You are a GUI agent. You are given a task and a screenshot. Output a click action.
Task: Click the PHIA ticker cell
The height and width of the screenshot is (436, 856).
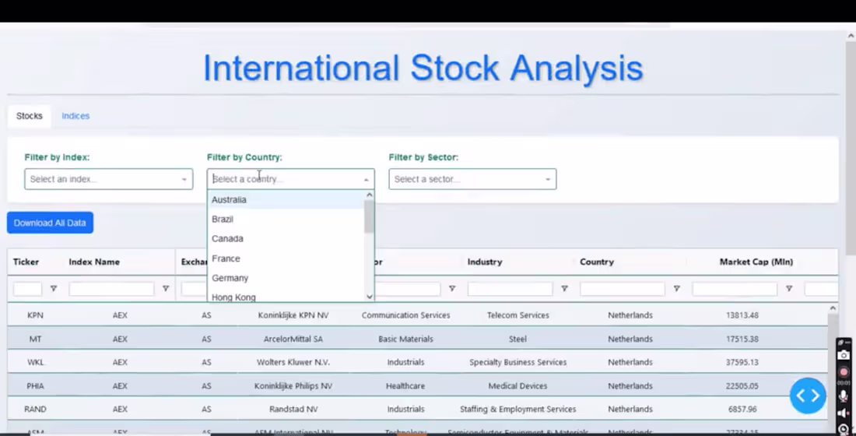[x=35, y=385]
